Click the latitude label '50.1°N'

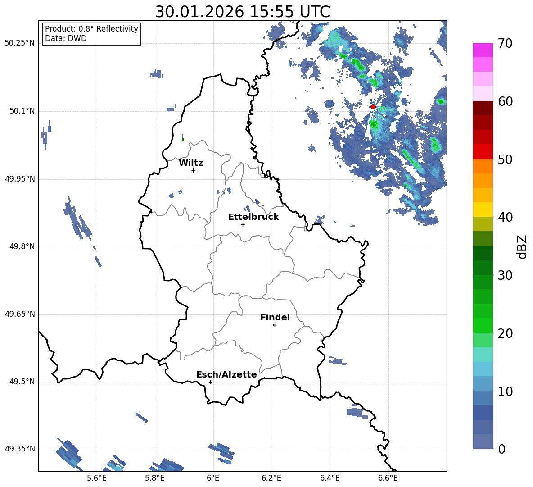pos(22,111)
